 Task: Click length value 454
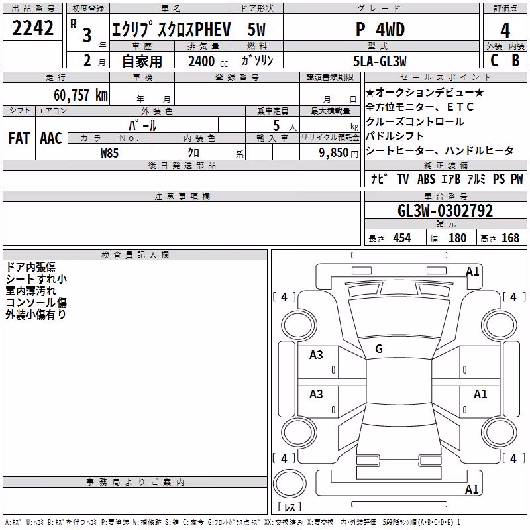[402, 238]
